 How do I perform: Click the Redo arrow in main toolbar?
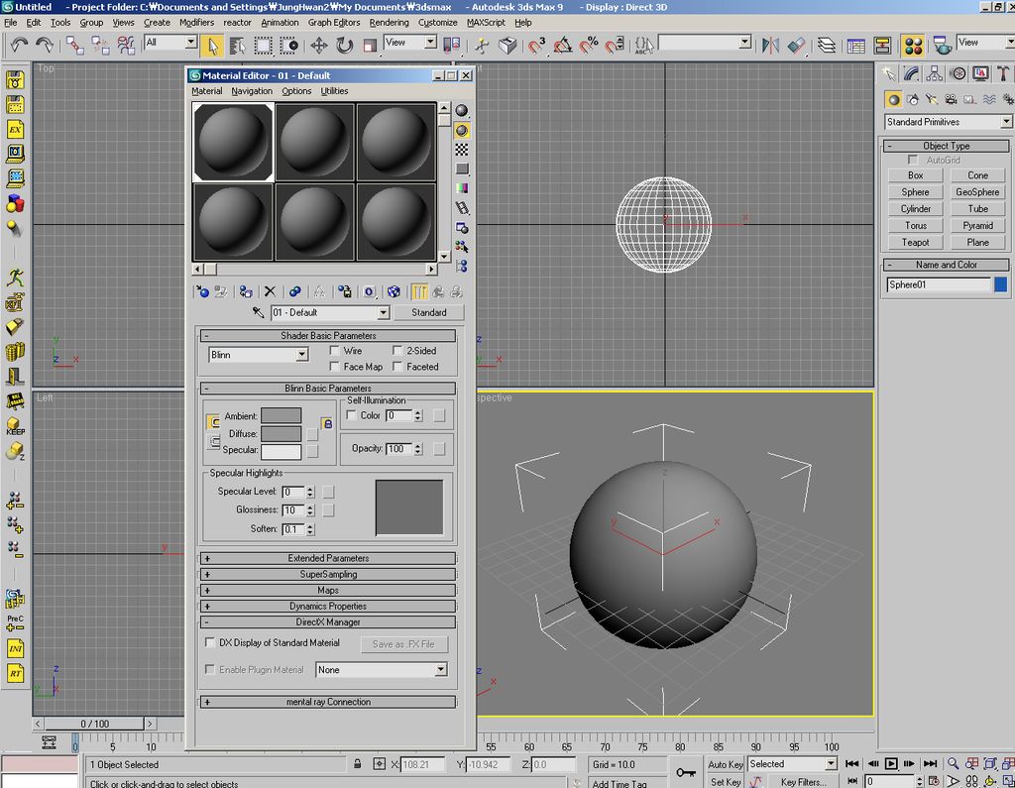(x=45, y=45)
